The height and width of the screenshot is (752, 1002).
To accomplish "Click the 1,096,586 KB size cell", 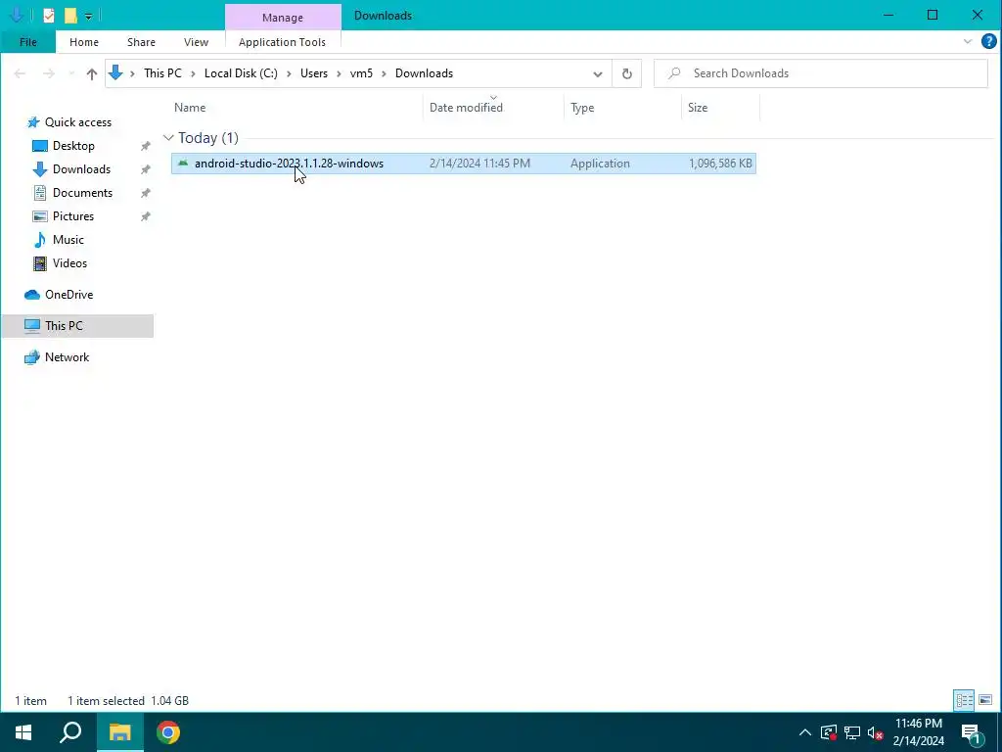I will 720,164.
